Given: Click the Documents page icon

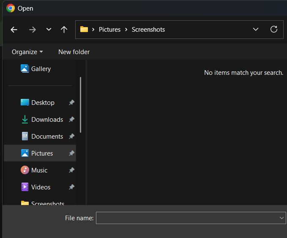Looking at the screenshot, I should (25, 136).
